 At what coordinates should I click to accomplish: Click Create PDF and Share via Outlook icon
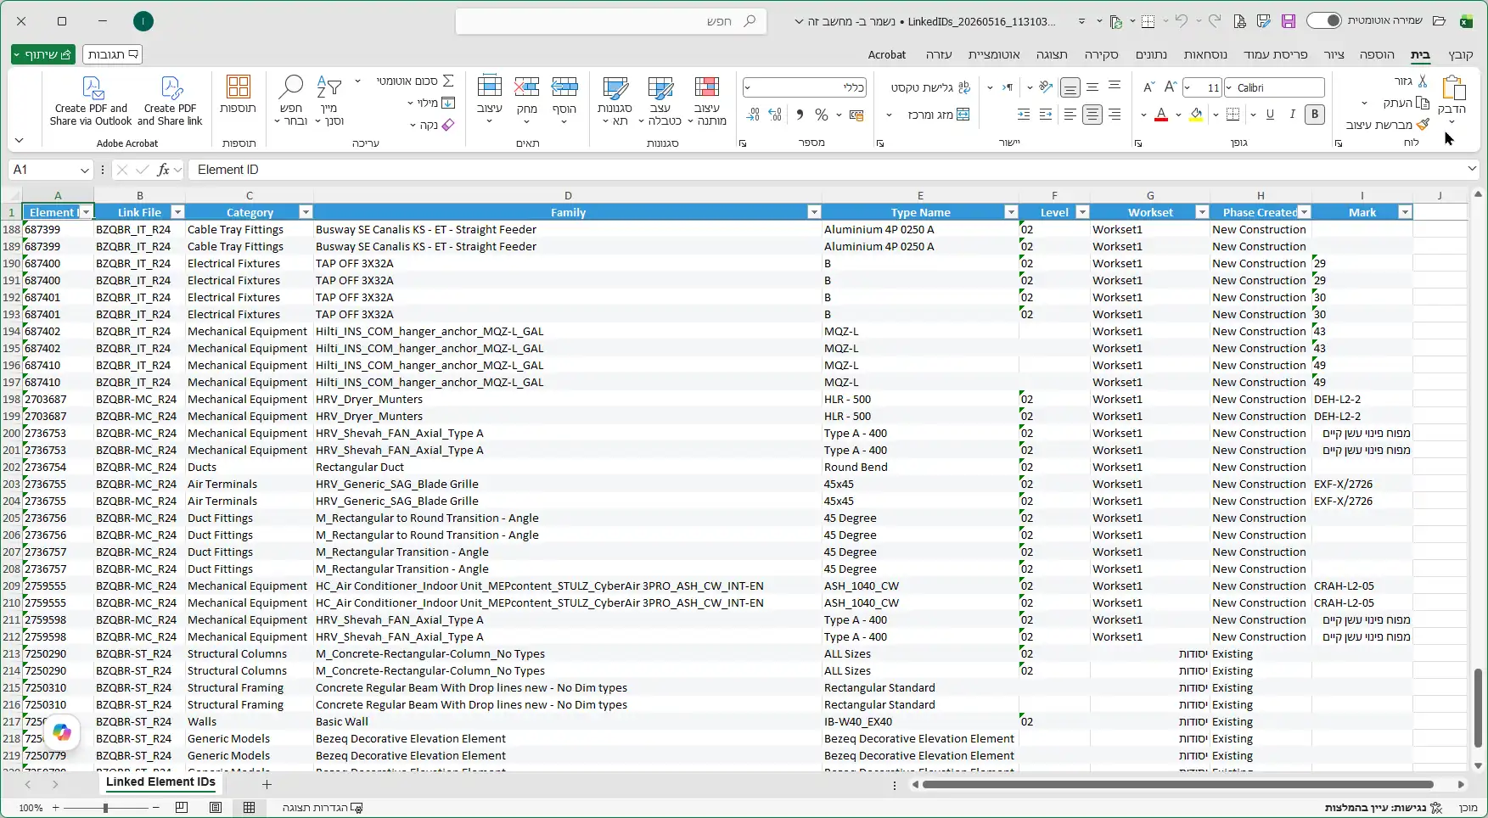point(92,88)
